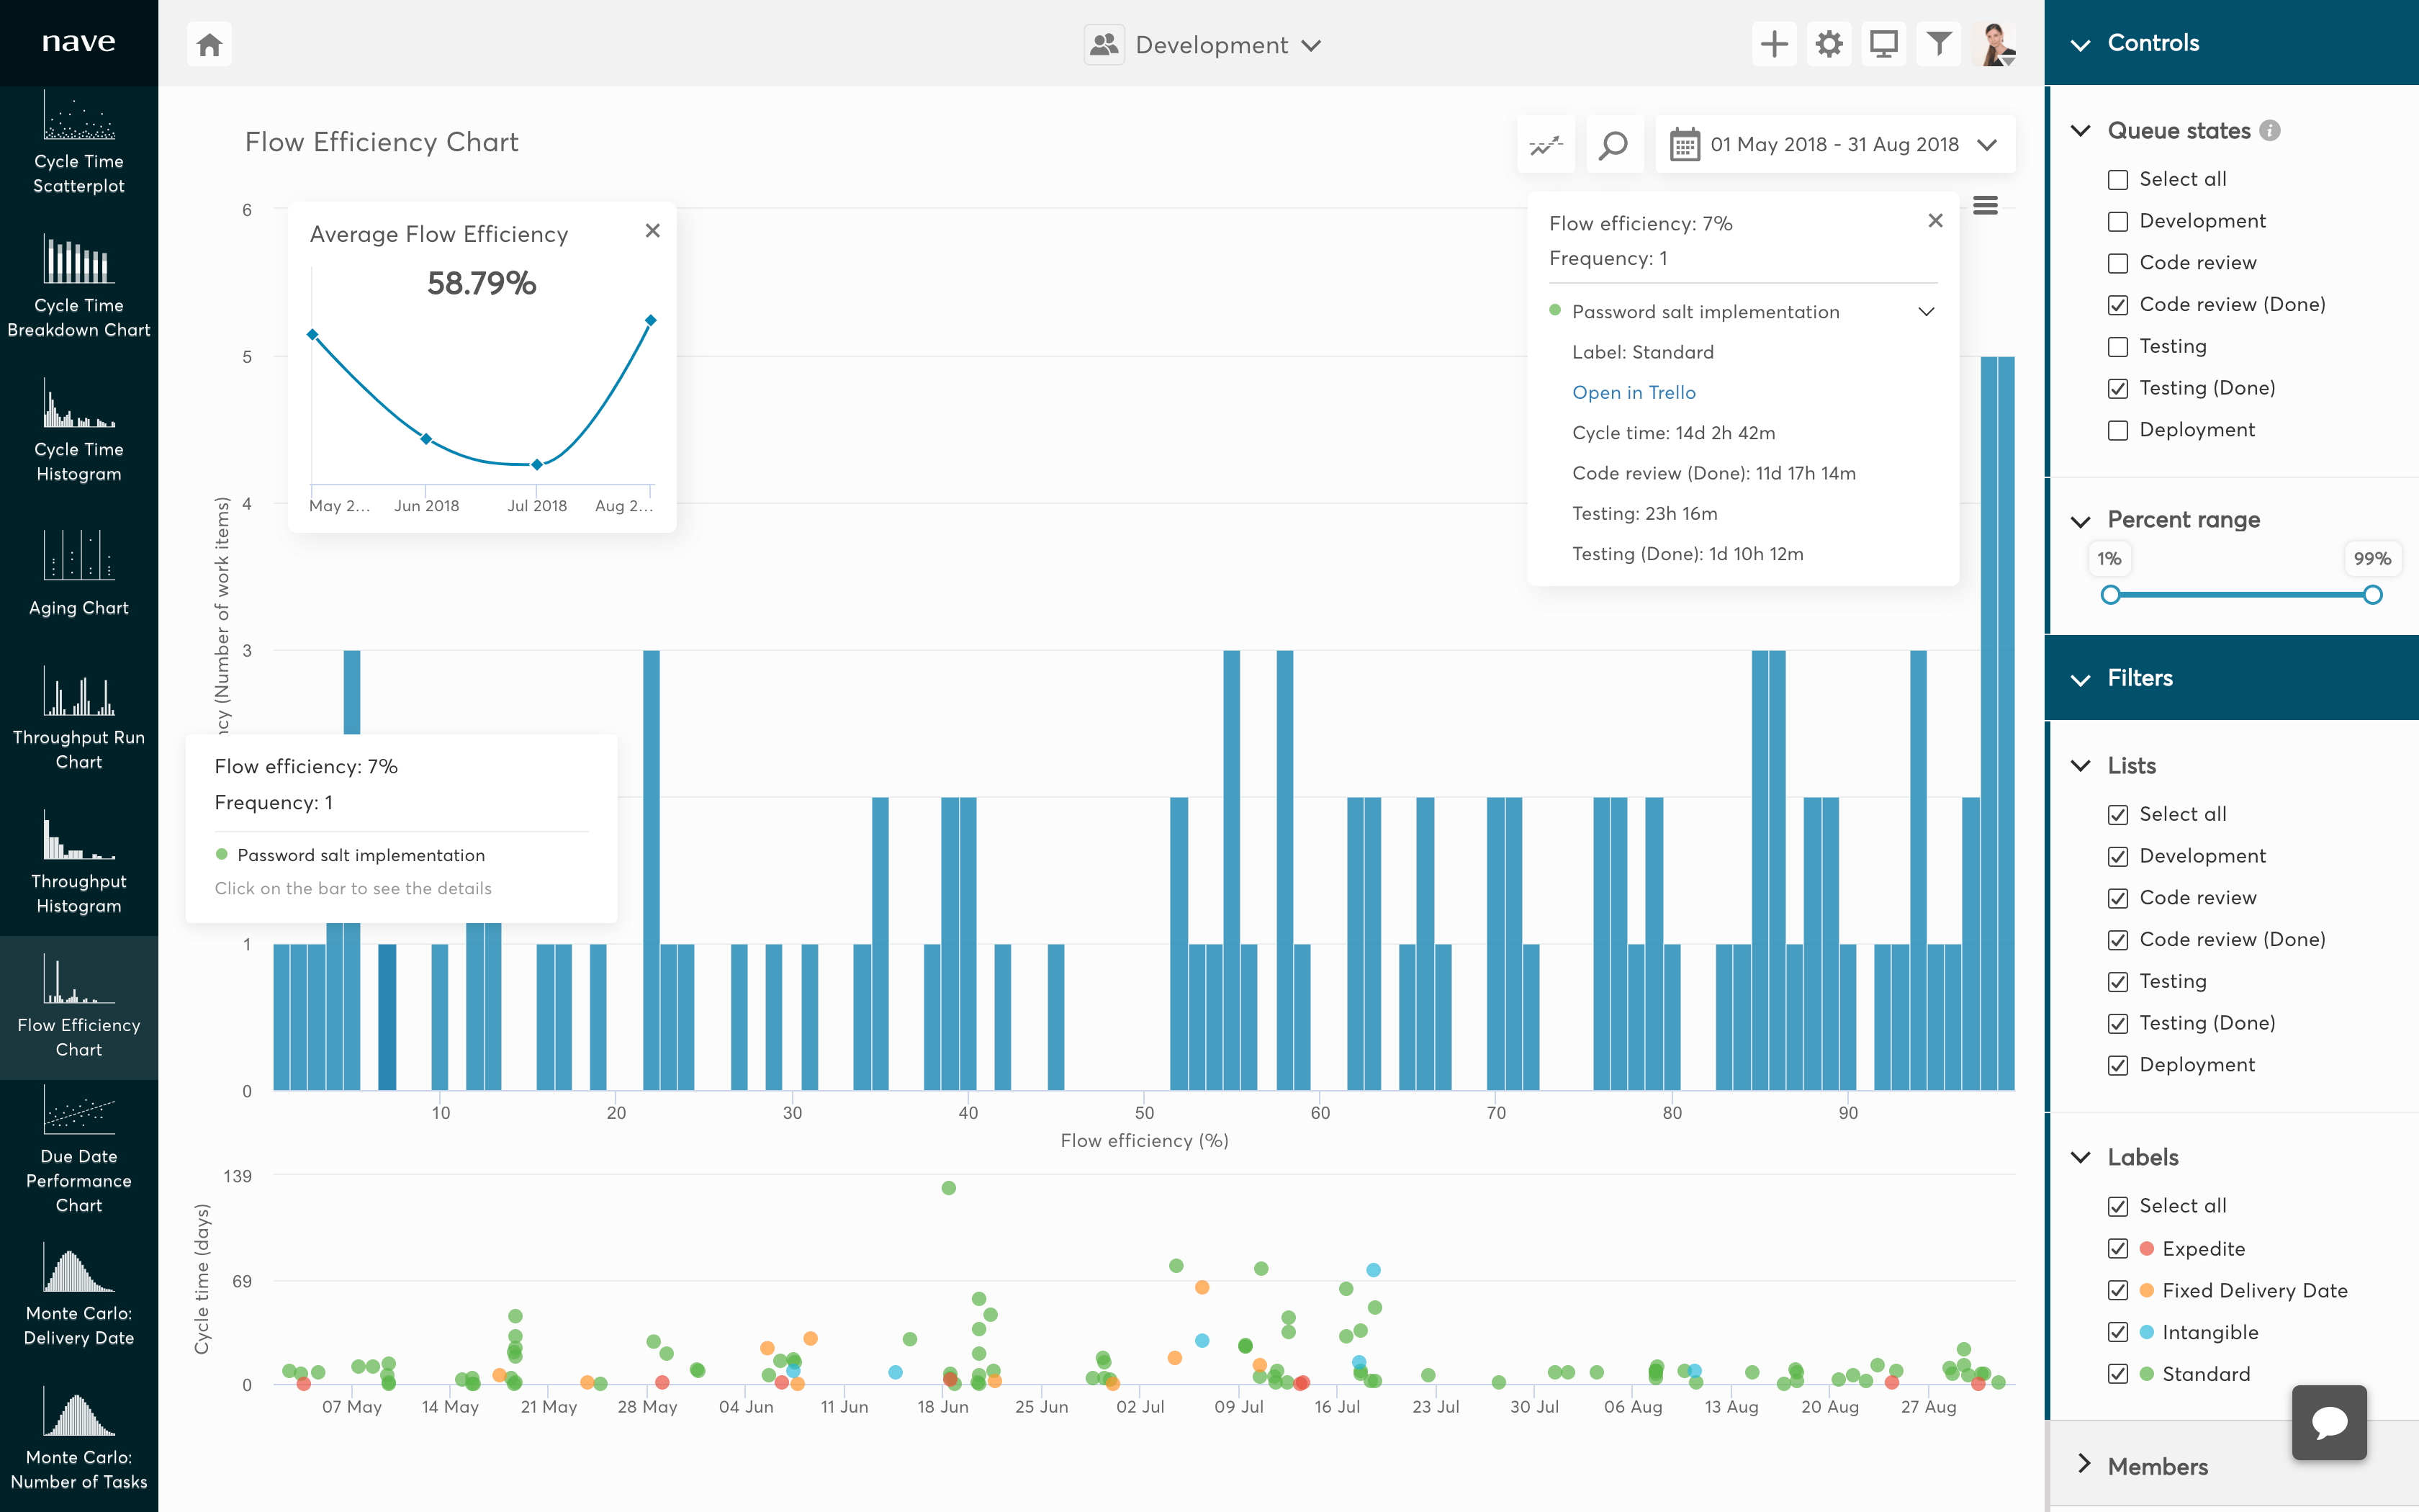Open the date range dropdown

pos(1835,145)
